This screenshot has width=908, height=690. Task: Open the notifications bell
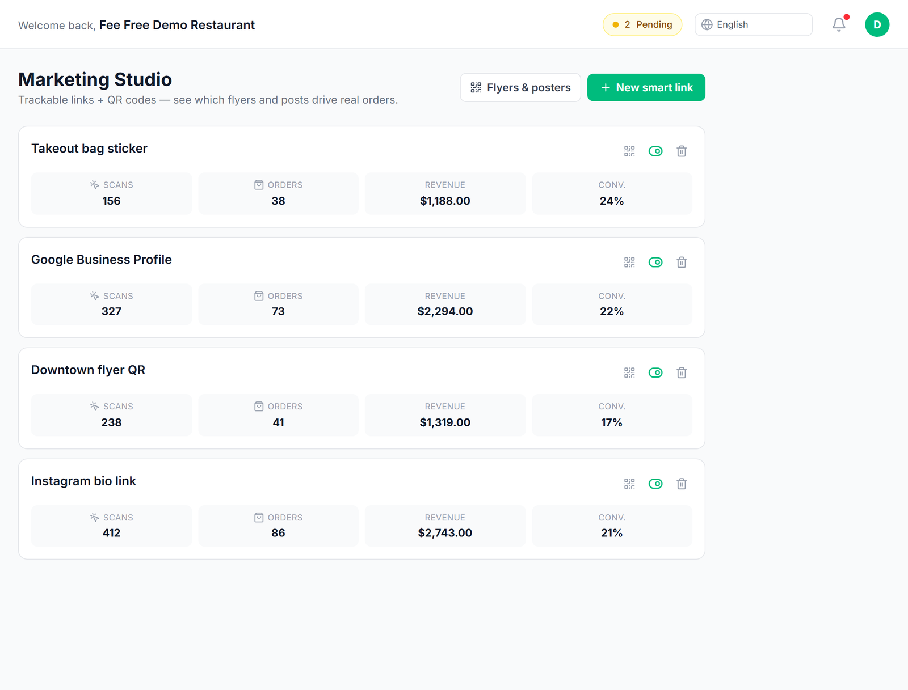click(x=839, y=24)
